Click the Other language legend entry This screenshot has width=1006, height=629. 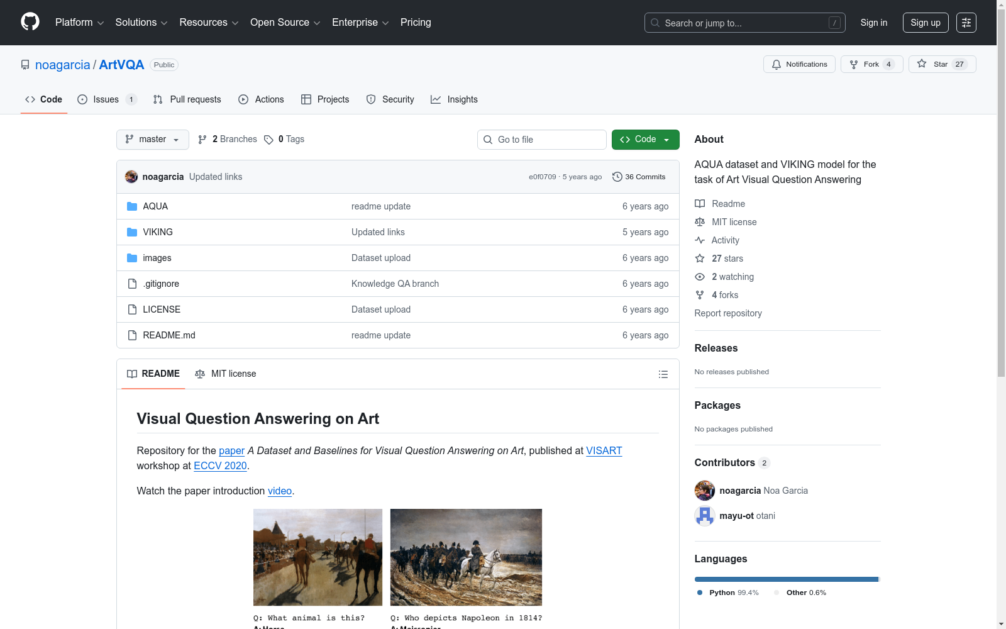coord(800,593)
